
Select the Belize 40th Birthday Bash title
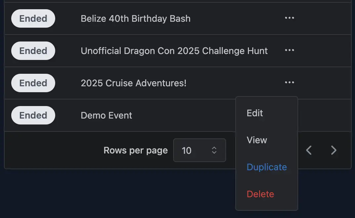[136, 18]
